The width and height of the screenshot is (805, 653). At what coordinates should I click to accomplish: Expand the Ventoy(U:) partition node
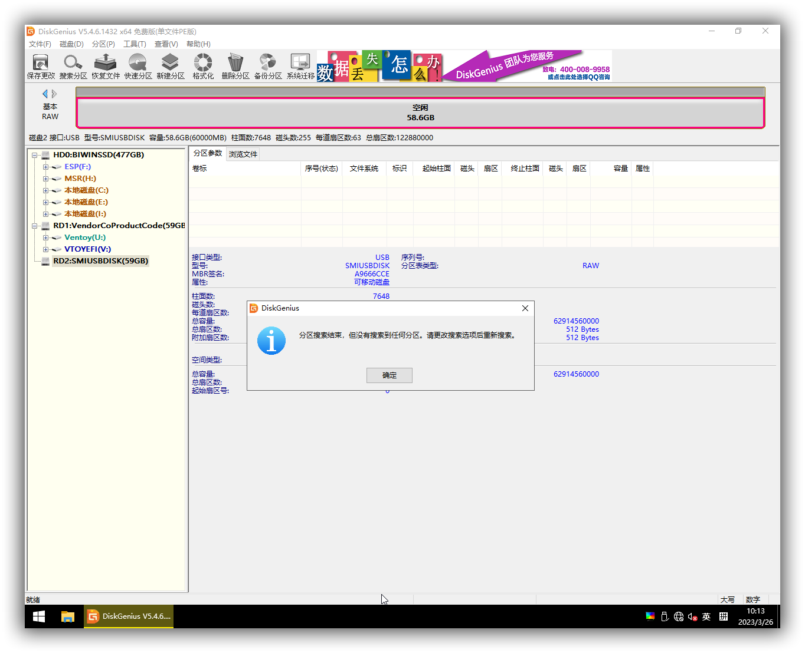pos(45,238)
